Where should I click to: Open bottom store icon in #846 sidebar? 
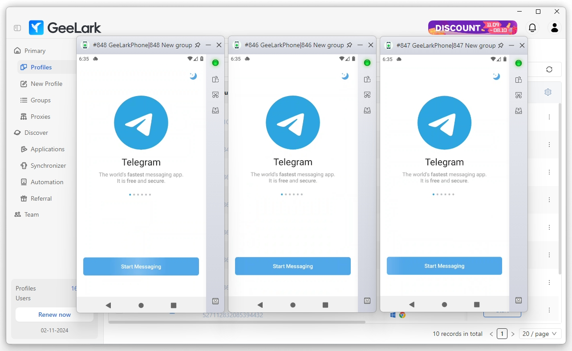367,301
